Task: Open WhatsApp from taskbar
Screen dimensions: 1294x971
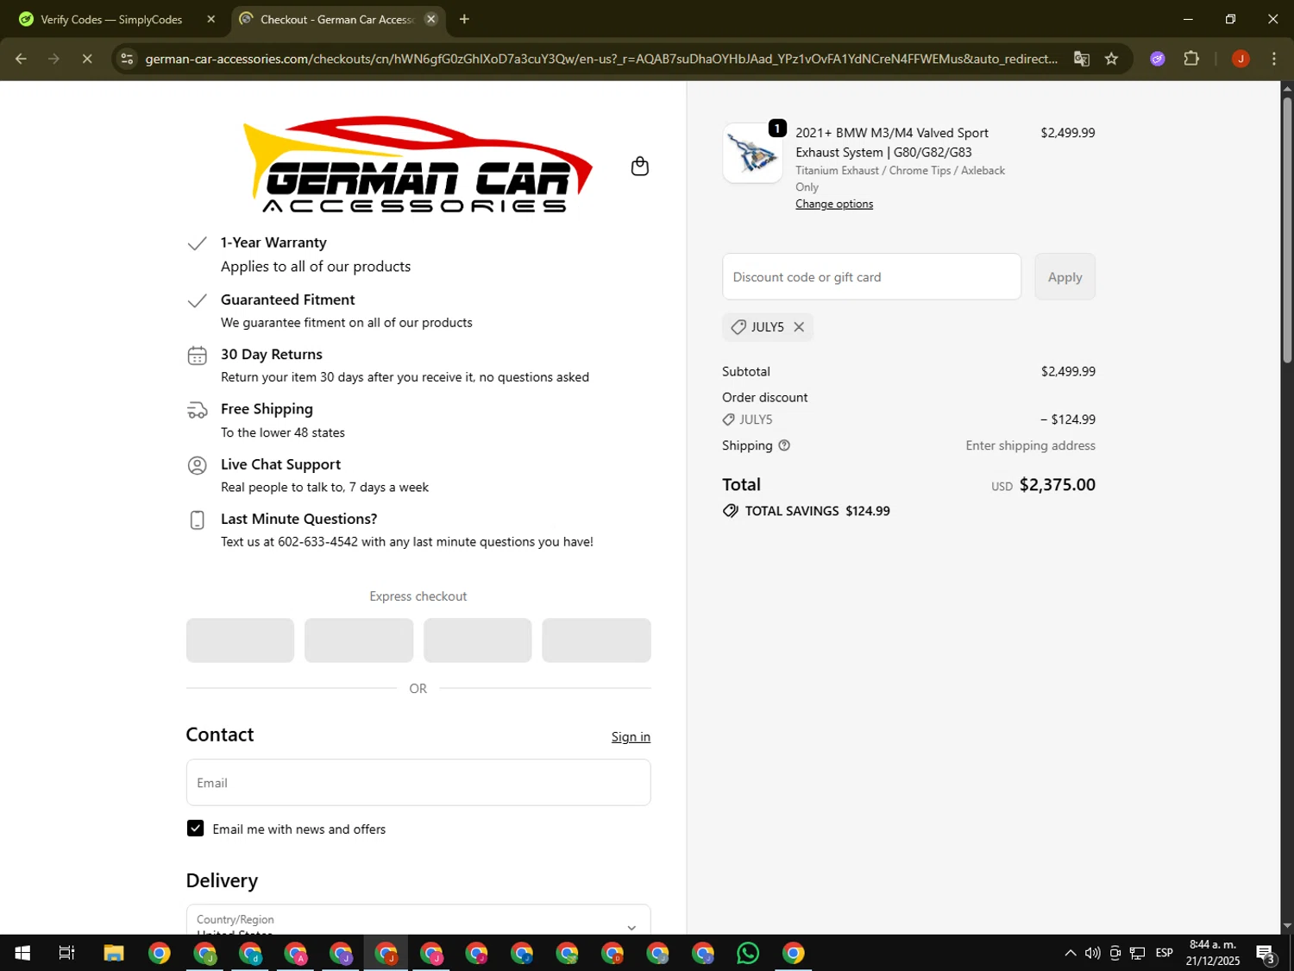Action: pyautogui.click(x=748, y=953)
